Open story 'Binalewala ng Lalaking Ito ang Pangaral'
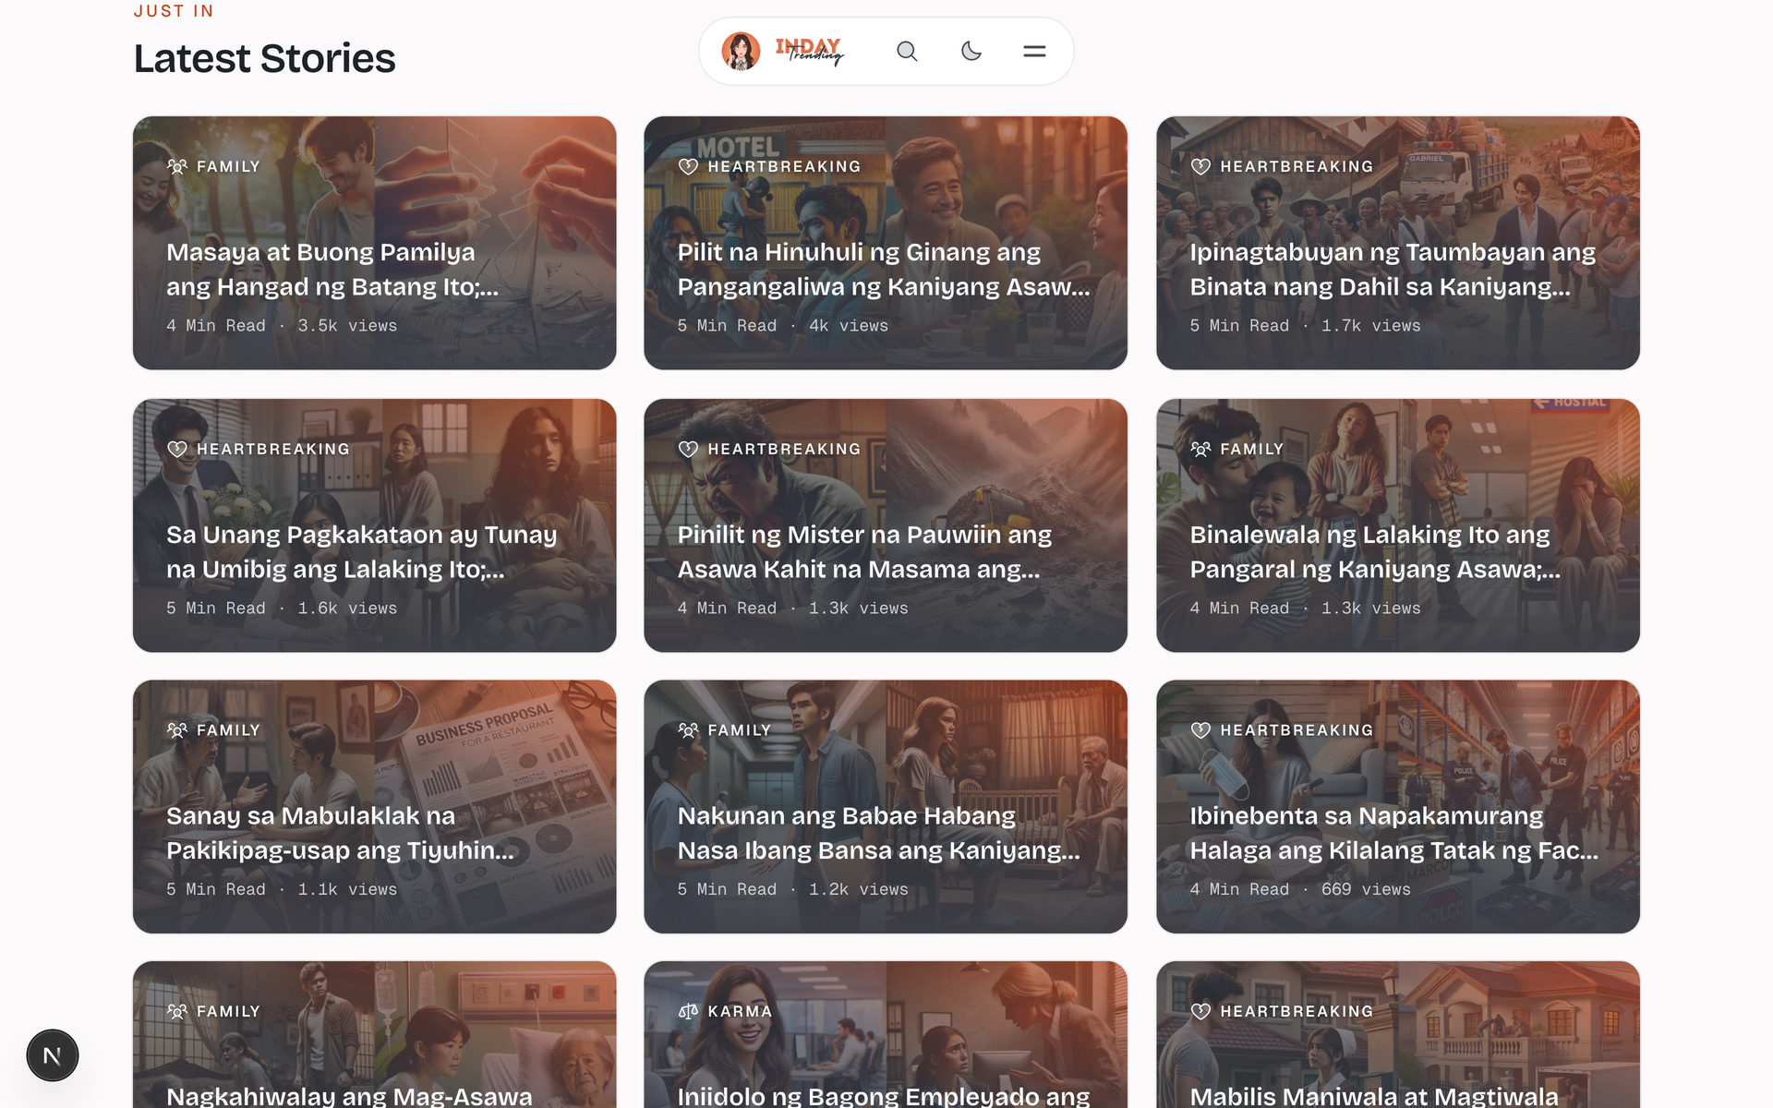The image size is (1773, 1108). (x=1375, y=552)
